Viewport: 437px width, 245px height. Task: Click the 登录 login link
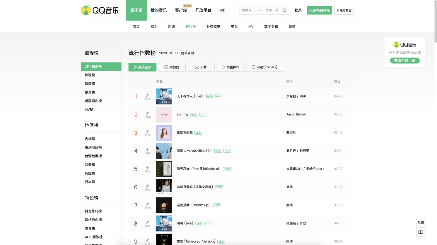point(298,11)
